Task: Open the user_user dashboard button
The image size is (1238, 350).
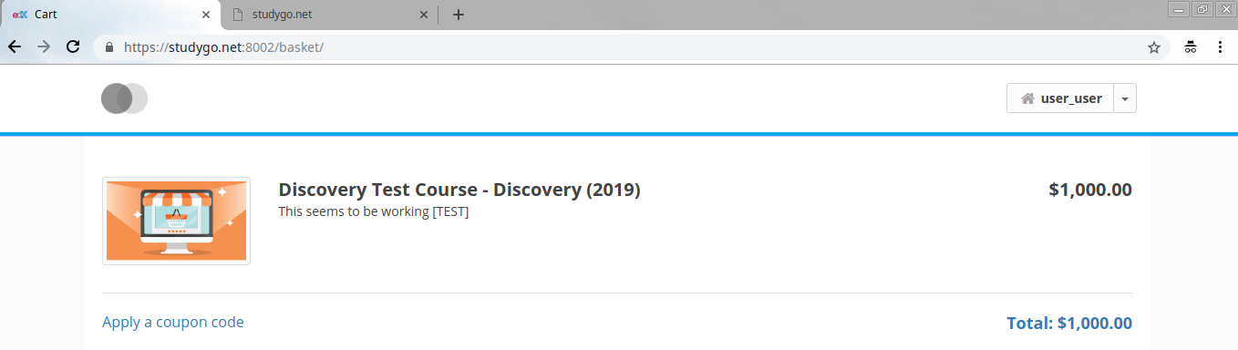Action: point(1060,98)
